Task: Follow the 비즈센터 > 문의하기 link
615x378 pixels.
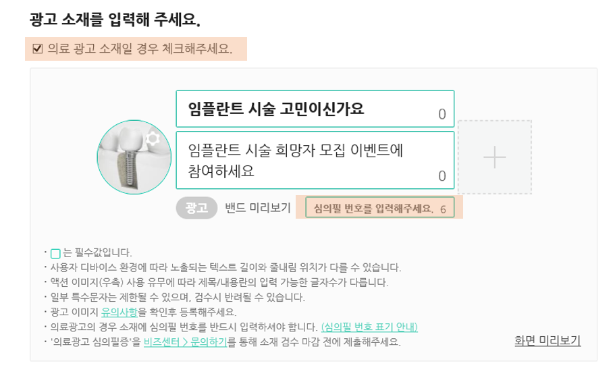Action: [x=185, y=342]
